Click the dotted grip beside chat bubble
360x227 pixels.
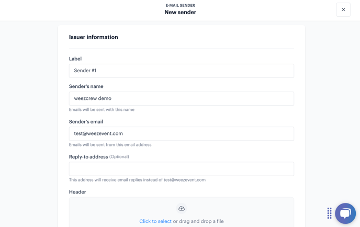point(330,213)
